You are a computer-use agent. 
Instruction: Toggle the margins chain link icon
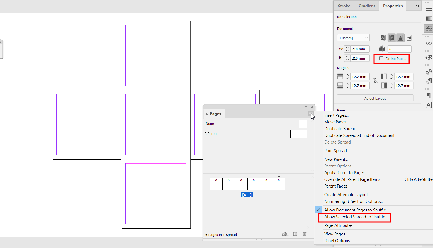coord(375,81)
